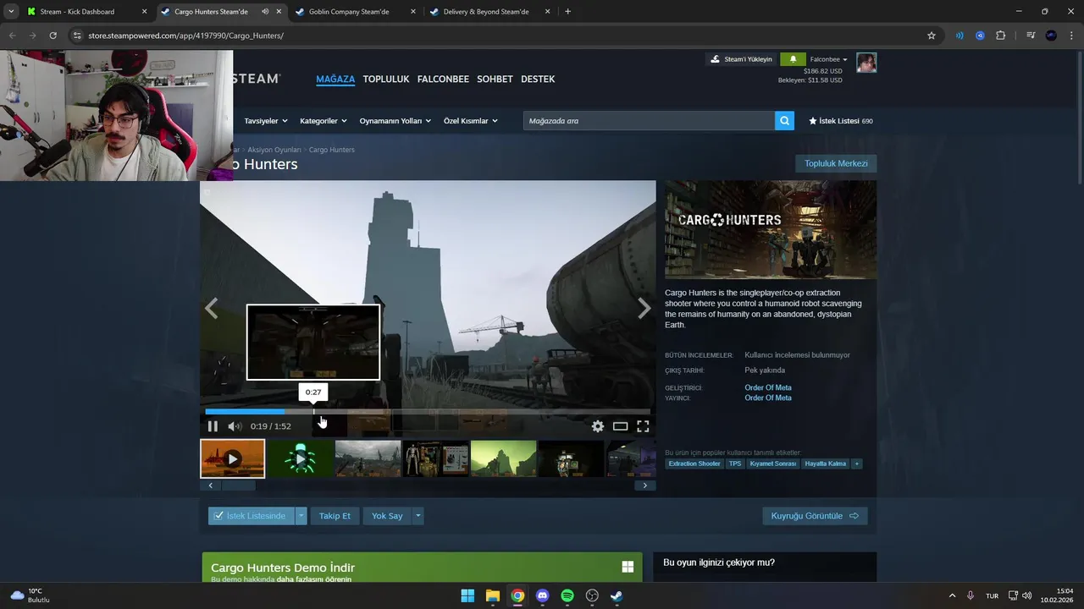This screenshot has height=609, width=1084.
Task: Open browser extensions puzzle icon
Action: [x=1001, y=36]
